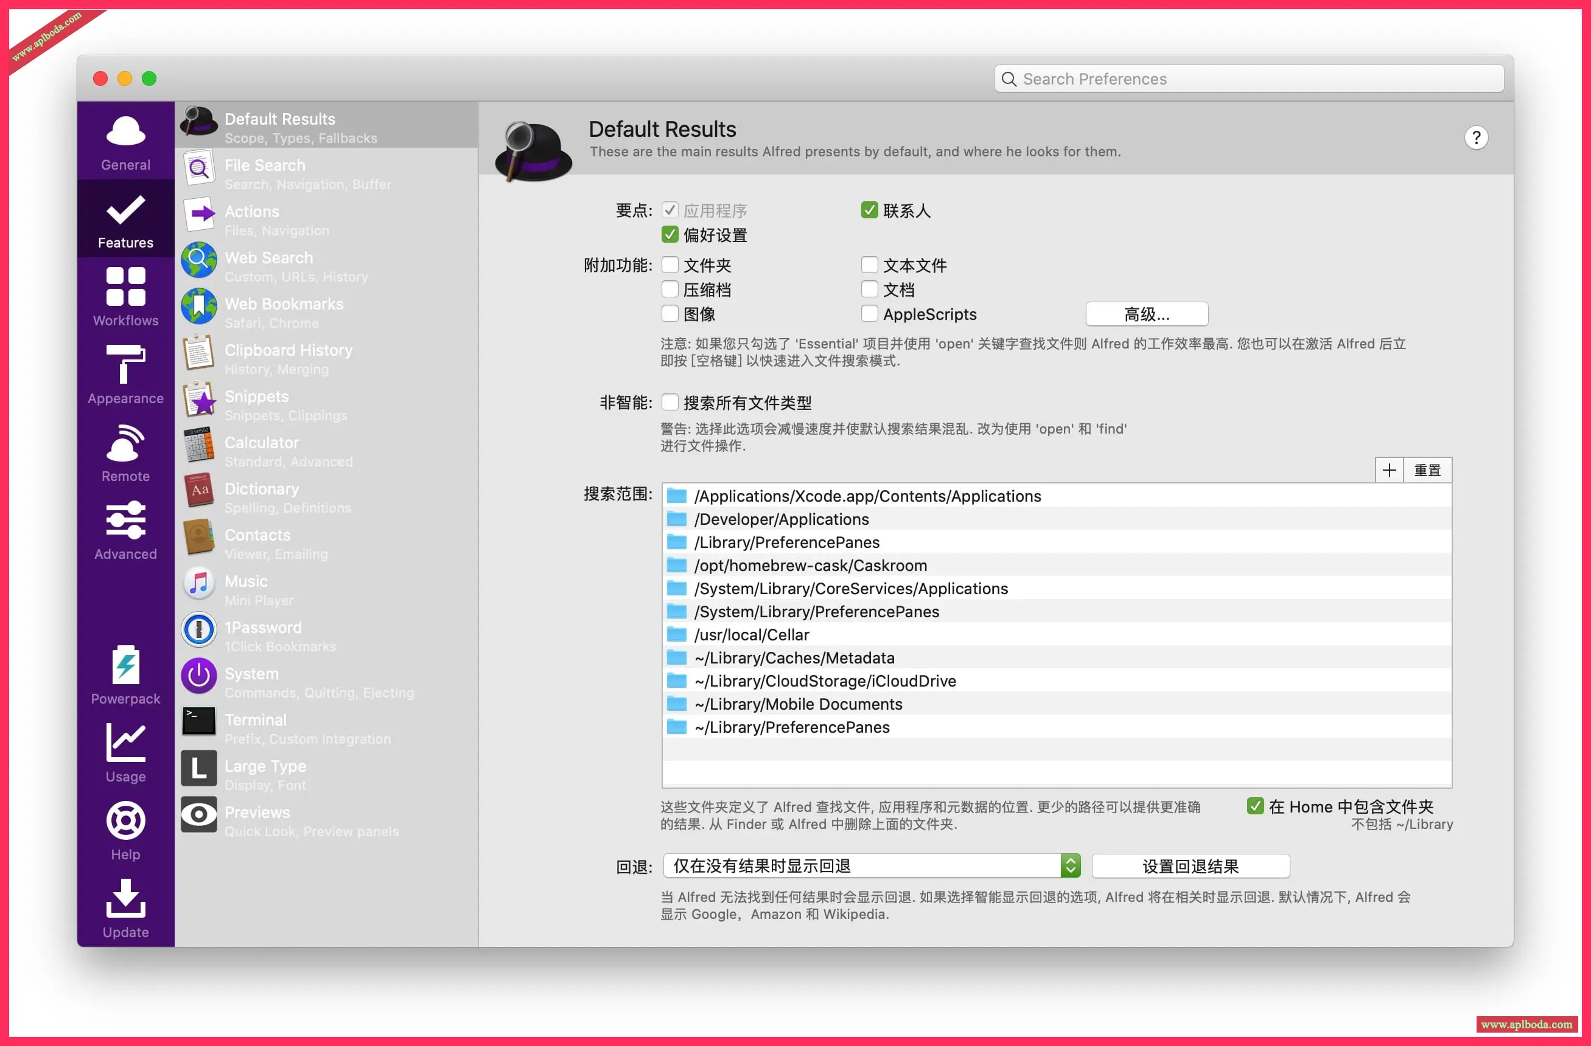This screenshot has width=1591, height=1046.
Task: Enable the 图像 checkbox
Action: [670, 313]
